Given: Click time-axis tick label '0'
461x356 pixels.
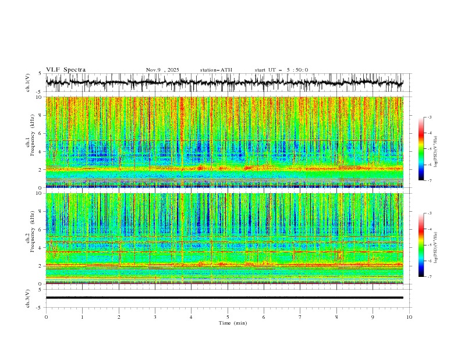Looking at the screenshot, I should 46,317.
